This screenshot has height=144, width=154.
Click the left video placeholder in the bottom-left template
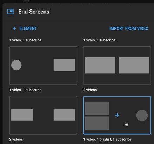click(22, 114)
